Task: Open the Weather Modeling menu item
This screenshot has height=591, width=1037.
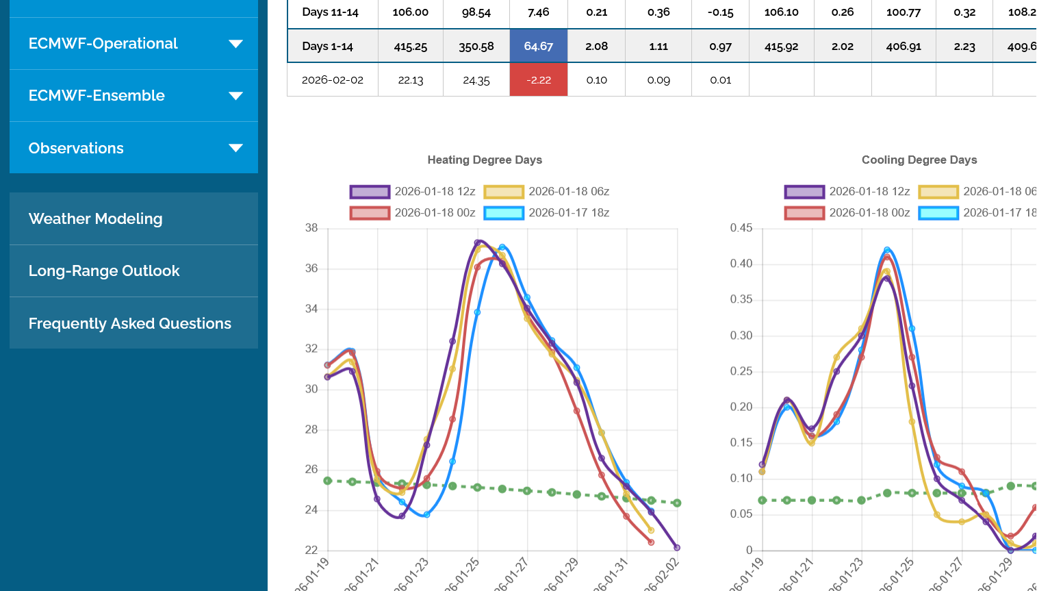Action: coord(96,219)
